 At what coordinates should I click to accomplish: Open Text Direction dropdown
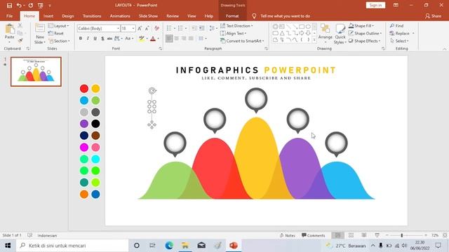(x=236, y=26)
